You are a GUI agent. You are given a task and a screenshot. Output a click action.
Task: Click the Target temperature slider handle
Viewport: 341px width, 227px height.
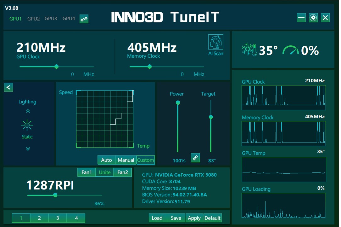211,117
